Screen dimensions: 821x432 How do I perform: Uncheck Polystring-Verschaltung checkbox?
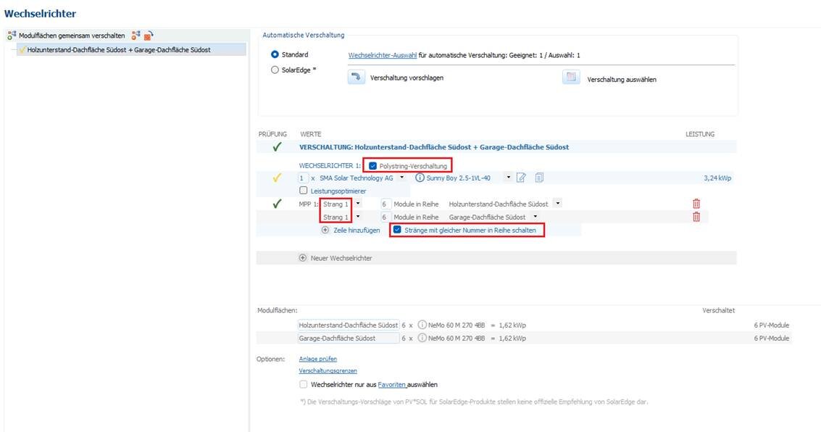[x=373, y=166]
